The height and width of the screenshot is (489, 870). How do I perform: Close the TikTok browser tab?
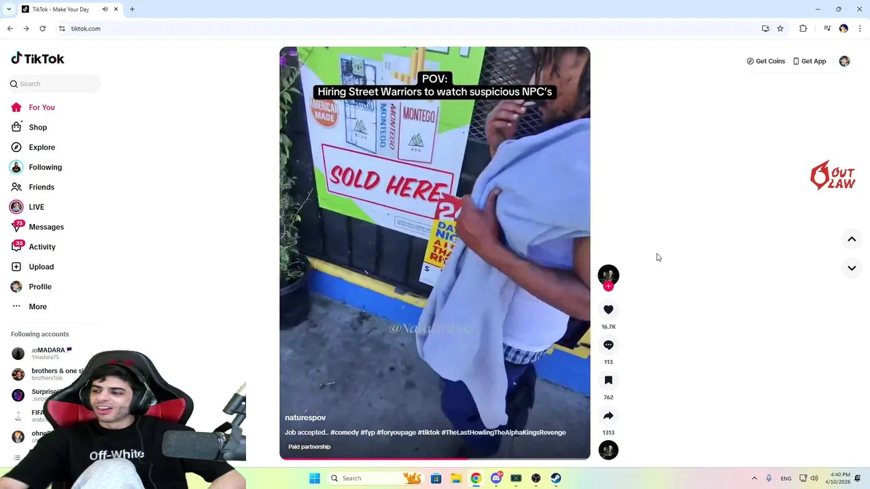[116, 10]
